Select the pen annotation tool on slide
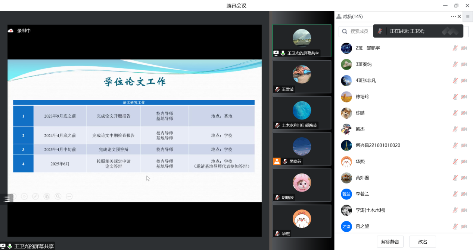 35,196
